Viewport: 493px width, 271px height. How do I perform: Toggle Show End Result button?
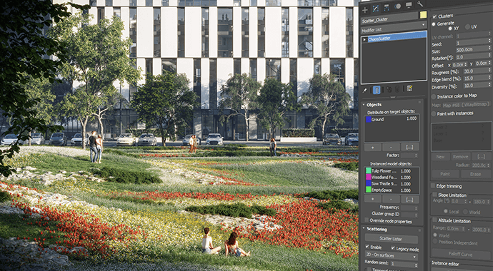(377, 90)
